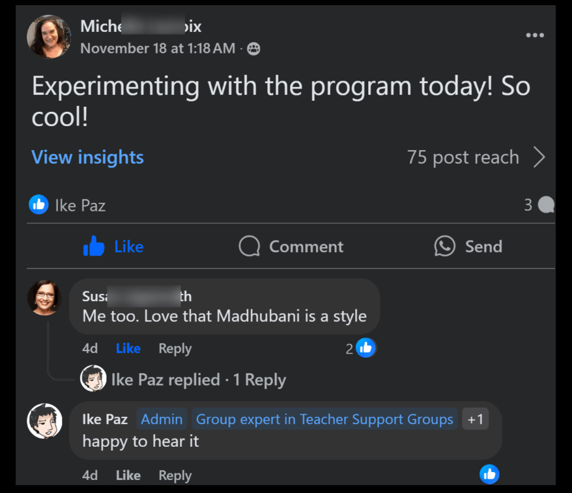Image resolution: width=572 pixels, height=493 pixels.
Task: Toggle Like on the 'happy to hear it' comment
Action: 128,475
